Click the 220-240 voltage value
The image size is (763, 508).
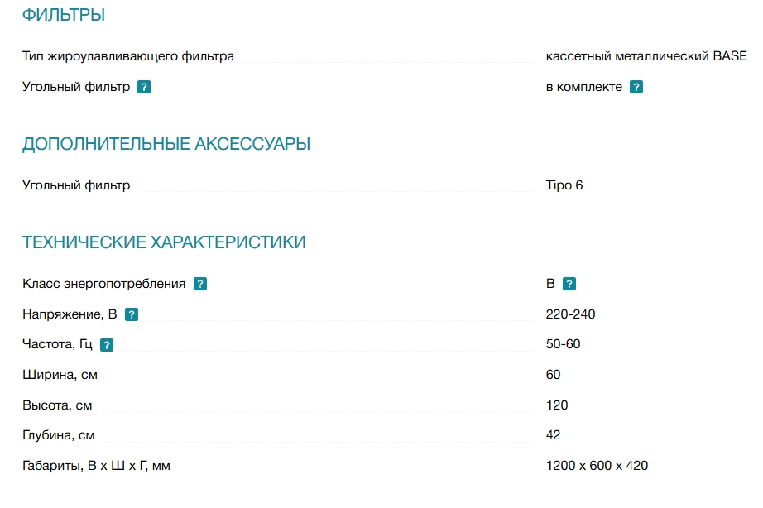pyautogui.click(x=570, y=314)
